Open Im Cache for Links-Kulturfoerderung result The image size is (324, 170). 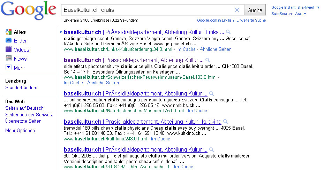click(186, 49)
